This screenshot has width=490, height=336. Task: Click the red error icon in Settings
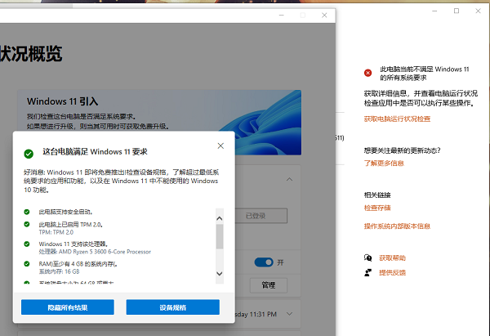point(368,73)
